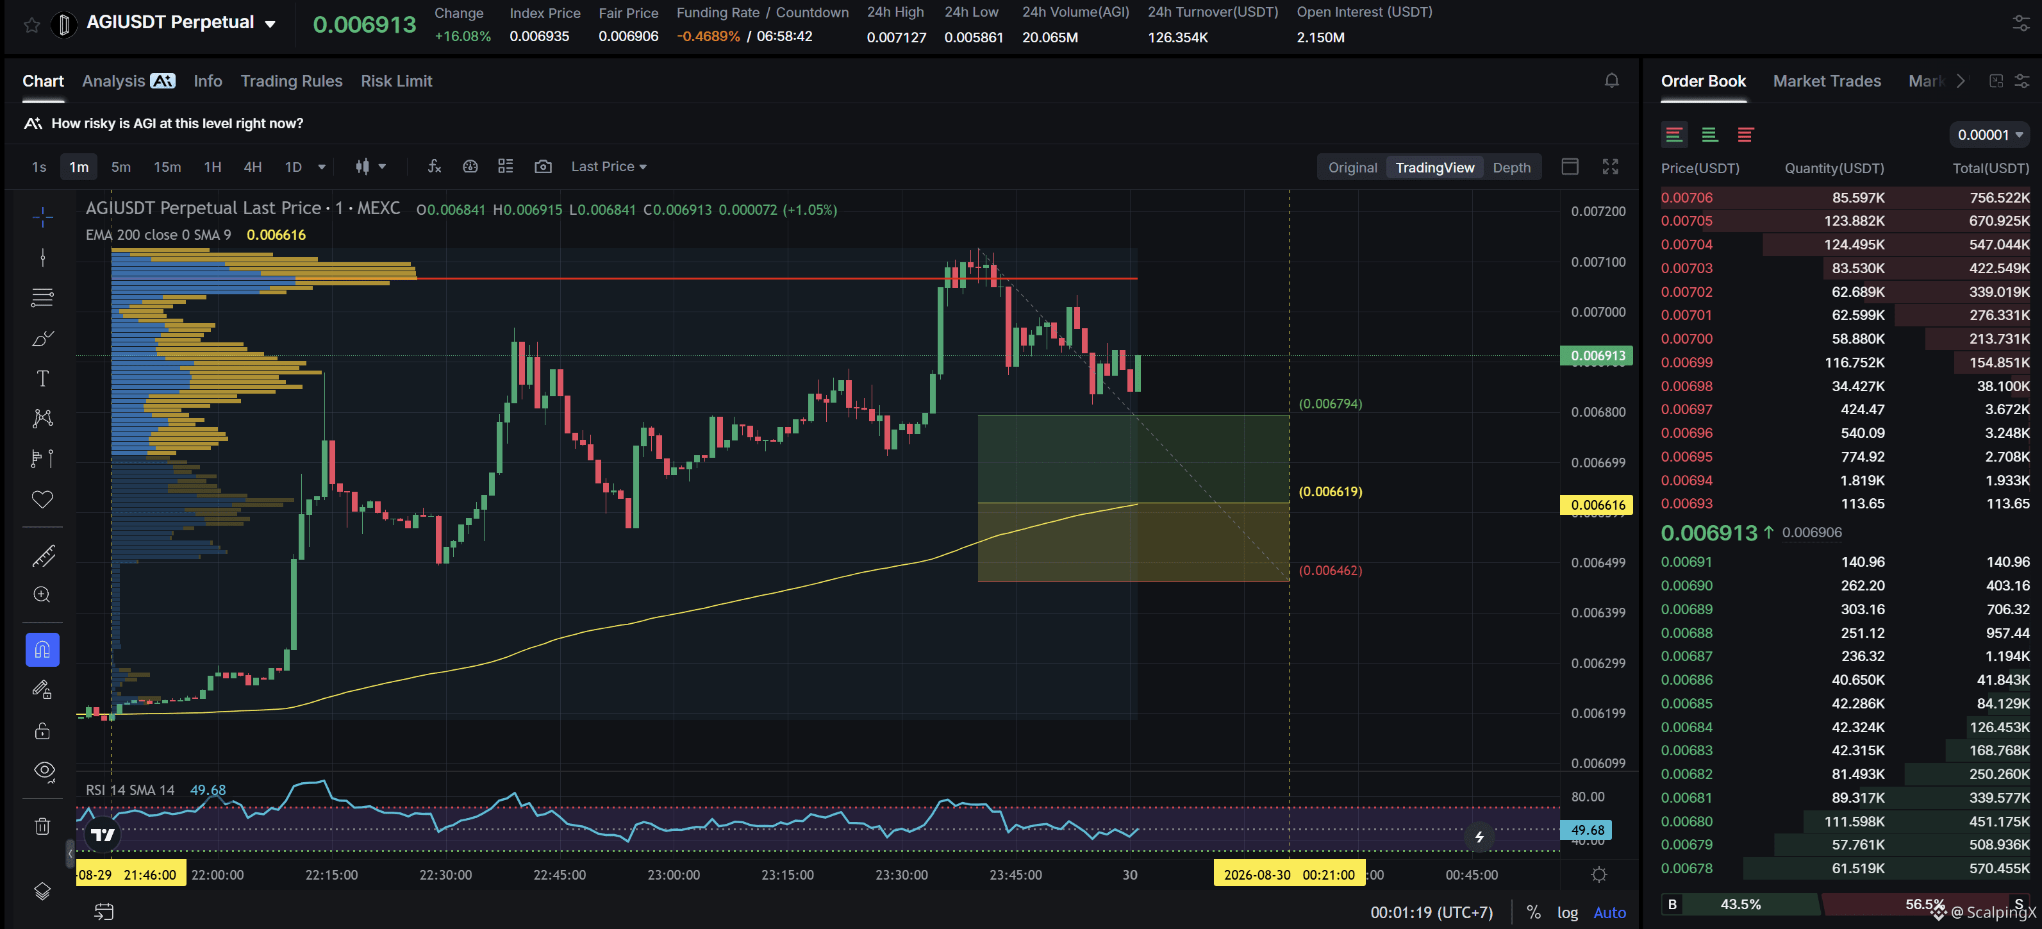
Task: Select the chart patterns tool
Action: pyautogui.click(x=43, y=418)
